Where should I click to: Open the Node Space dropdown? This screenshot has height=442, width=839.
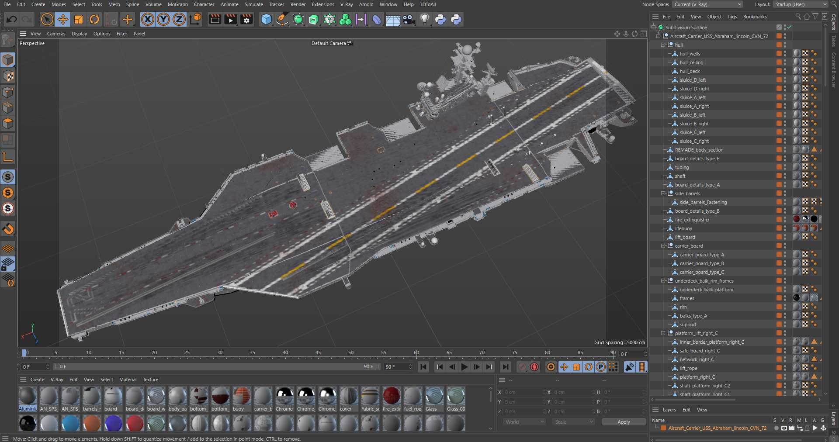(x=707, y=4)
